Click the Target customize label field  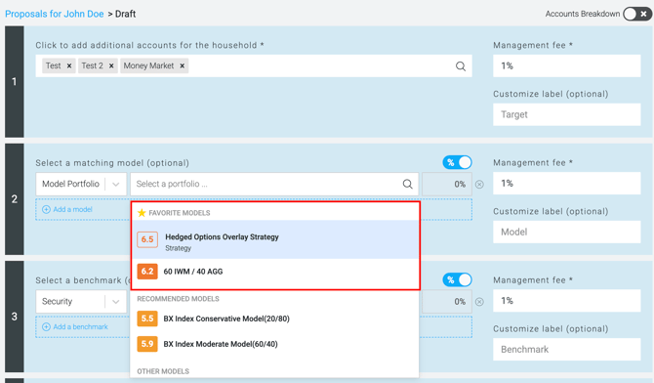click(566, 114)
